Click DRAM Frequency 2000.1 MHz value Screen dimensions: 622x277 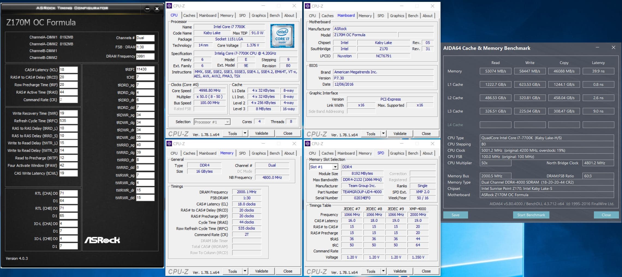[246, 192]
